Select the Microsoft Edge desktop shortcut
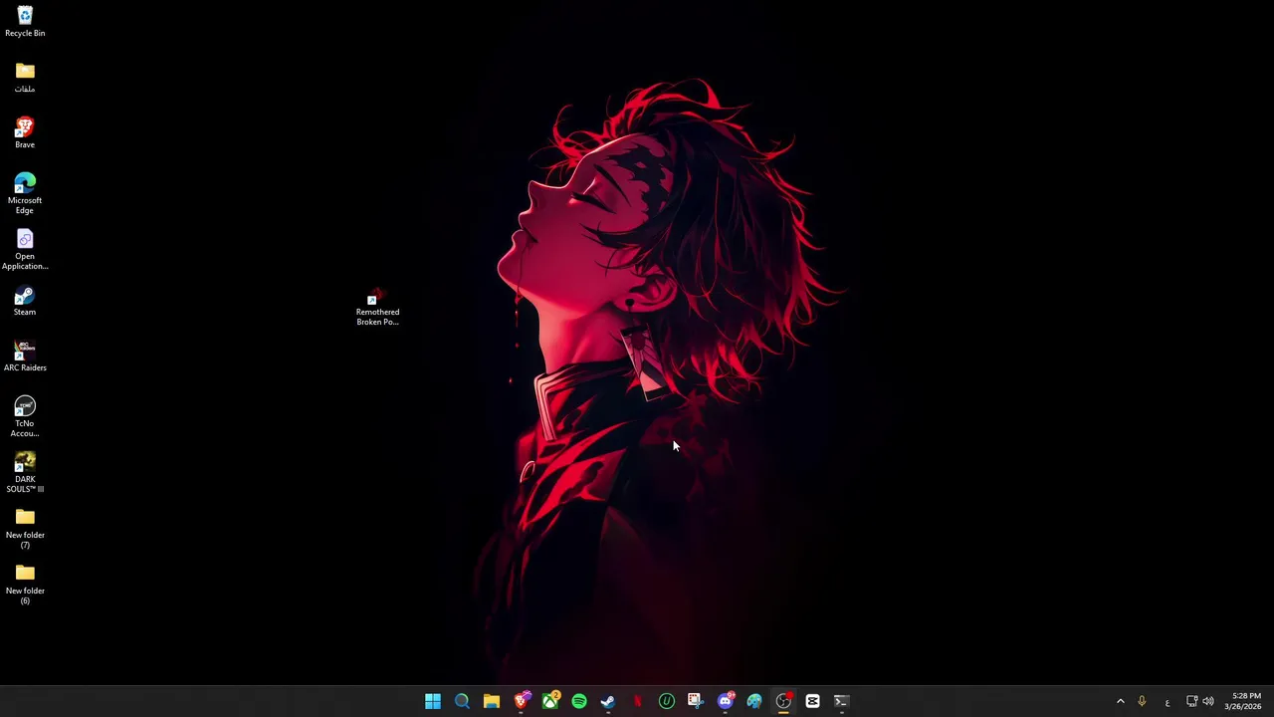The height and width of the screenshot is (717, 1274). pyautogui.click(x=25, y=193)
